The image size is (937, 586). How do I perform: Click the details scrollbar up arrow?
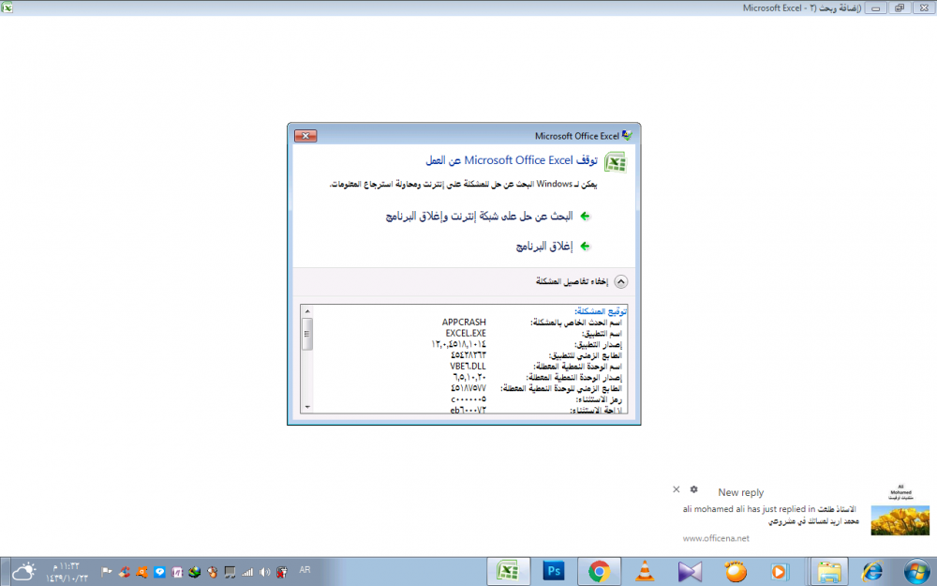coord(307,311)
